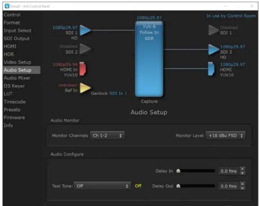This screenshot has width=259, height=206.
Task: Open Monitor Channels dropdown Ch 1-2
Action: 107,136
